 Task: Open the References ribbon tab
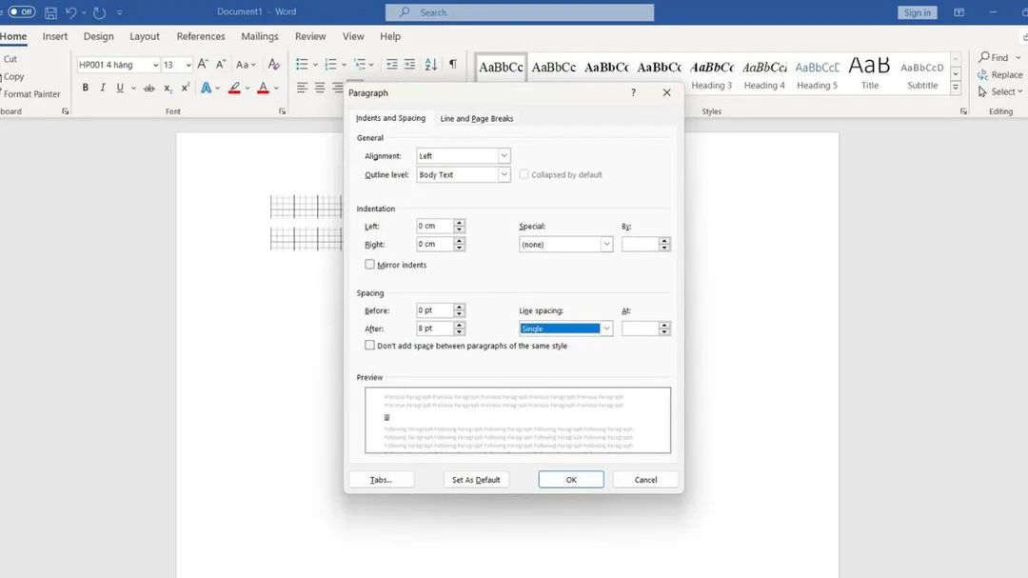[201, 36]
